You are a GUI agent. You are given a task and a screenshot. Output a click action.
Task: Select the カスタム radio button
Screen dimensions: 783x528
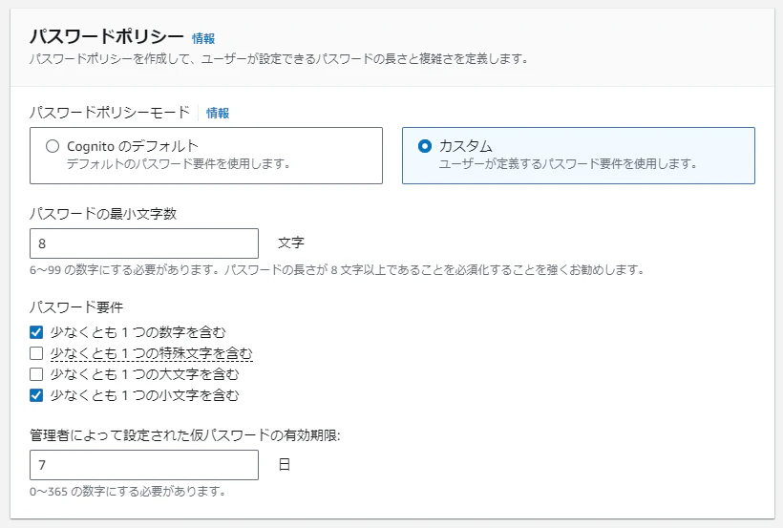[x=425, y=146]
